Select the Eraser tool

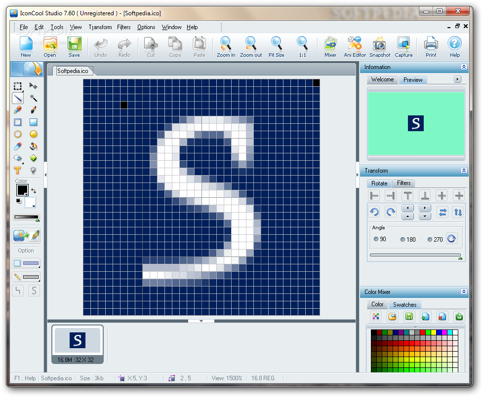coord(18,158)
